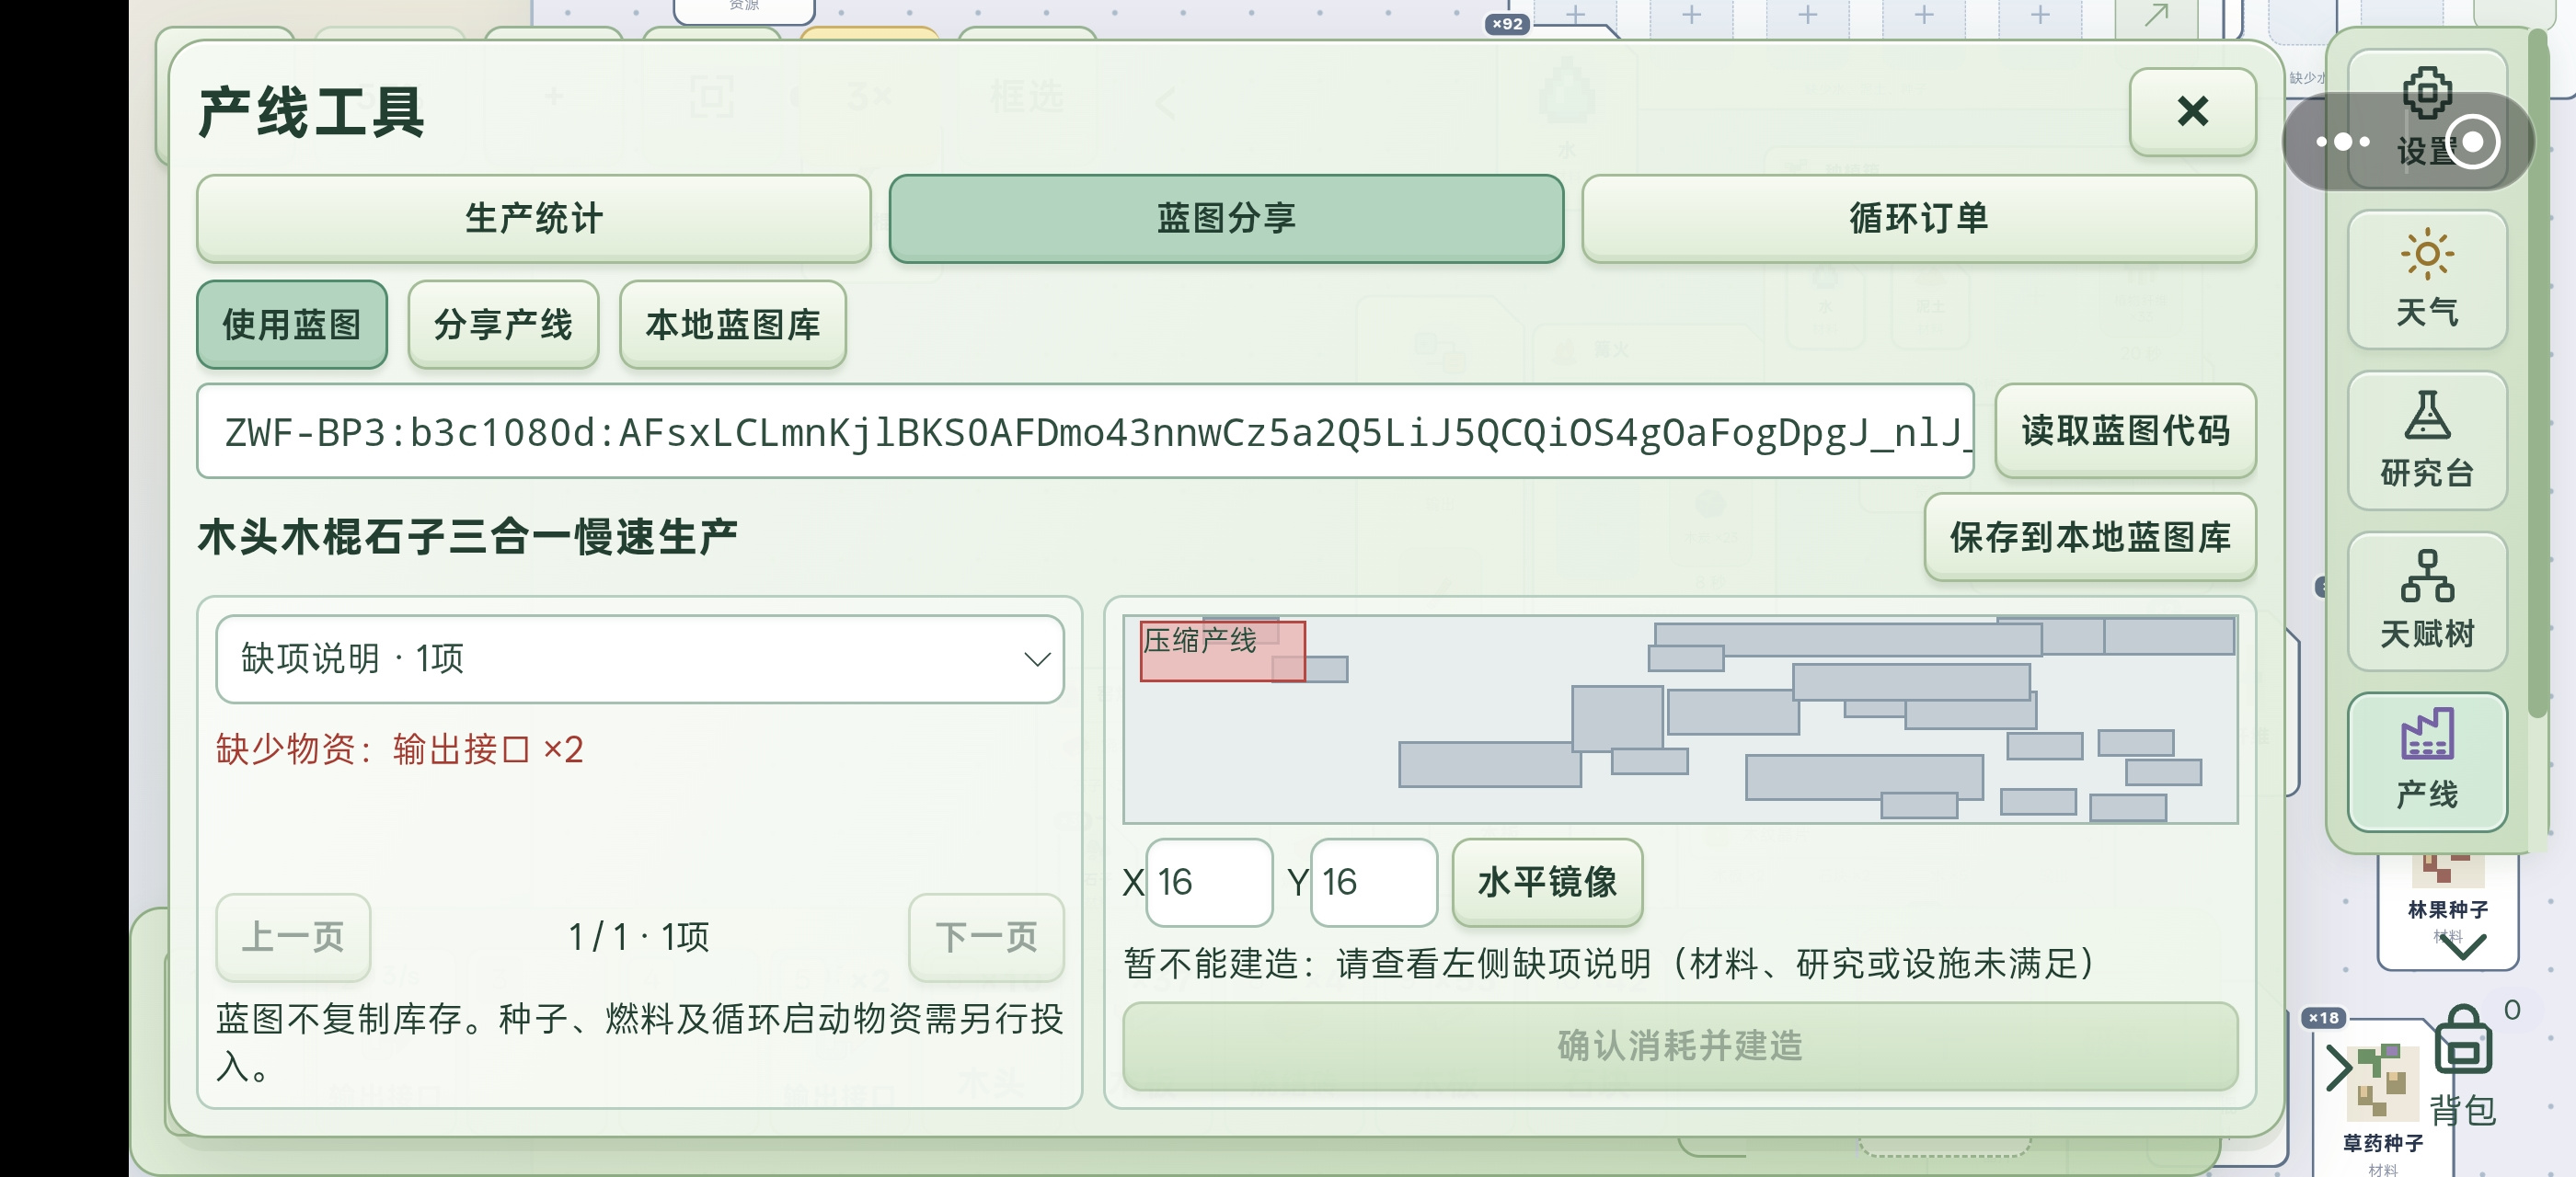Click the 1 / 1 · 1项 page indicator
Viewport: 2576px width, 1177px height.
[x=639, y=937]
